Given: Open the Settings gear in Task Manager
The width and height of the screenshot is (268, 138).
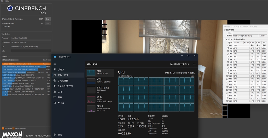Looking at the screenshot, I should pos(55,135).
